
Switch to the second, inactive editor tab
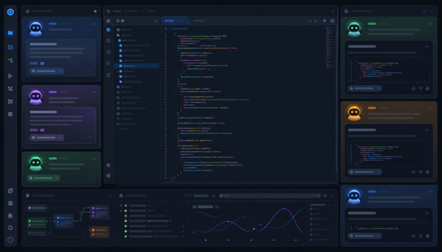[x=199, y=21]
